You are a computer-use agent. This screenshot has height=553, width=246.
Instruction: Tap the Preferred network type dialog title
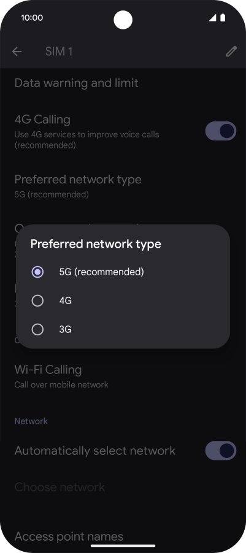point(96,244)
